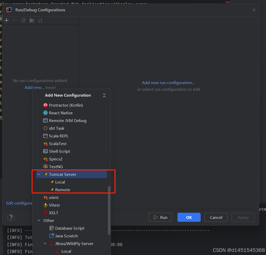Collapse the JBoss/WildFly Server node
266x255 pixels.
45,243
